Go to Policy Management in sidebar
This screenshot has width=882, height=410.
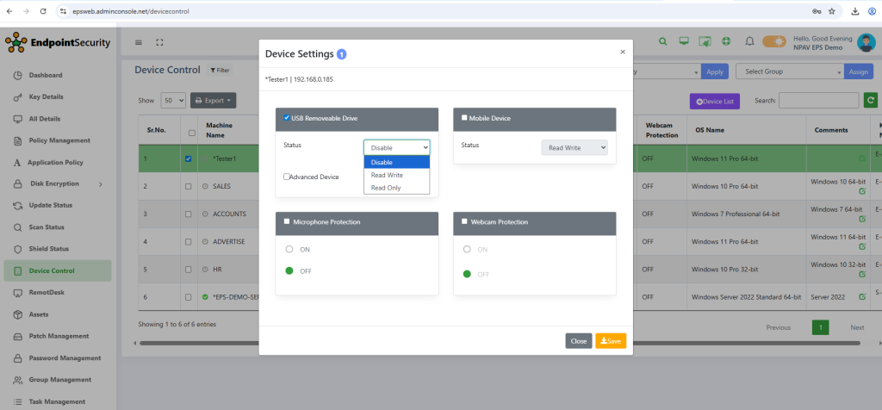click(58, 140)
